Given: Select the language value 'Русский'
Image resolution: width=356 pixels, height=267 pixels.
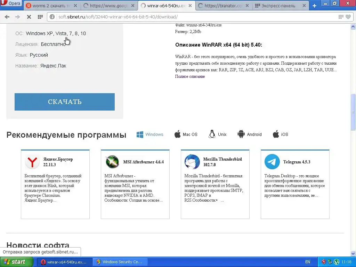Looking at the screenshot, I should [39, 55].
